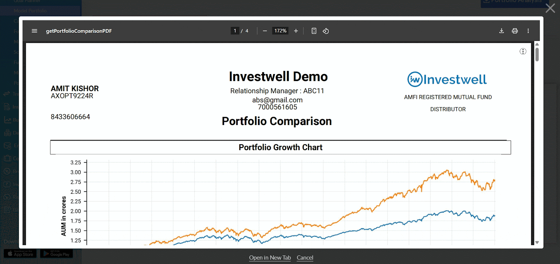Viewport: 560px width, 264px height.
Task: Click the Investwell Demo heading
Action: pos(278,76)
